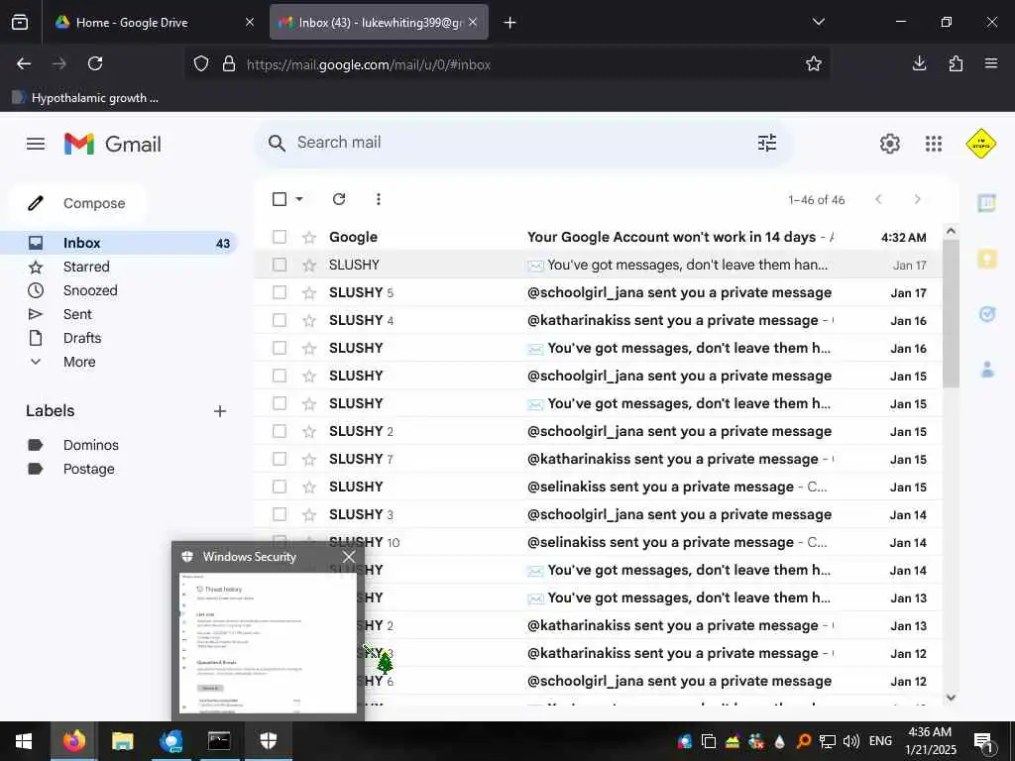Screen dimensions: 1015x761
Task: Open Firefox downloads panel
Action: tap(919, 63)
